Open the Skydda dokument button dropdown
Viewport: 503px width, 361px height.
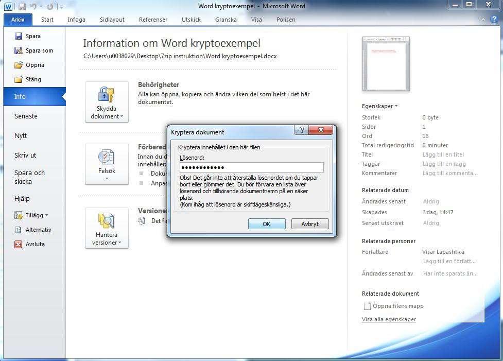coord(107,102)
